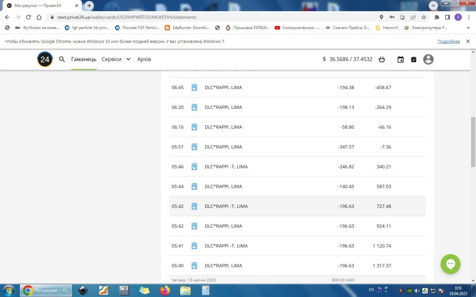
Task: Show the hidden bookmarks overflow chevron
Action: pyautogui.click(x=468, y=27)
